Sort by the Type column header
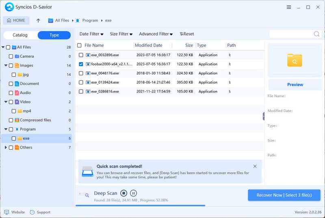This screenshot has height=218, width=325. click(201, 45)
